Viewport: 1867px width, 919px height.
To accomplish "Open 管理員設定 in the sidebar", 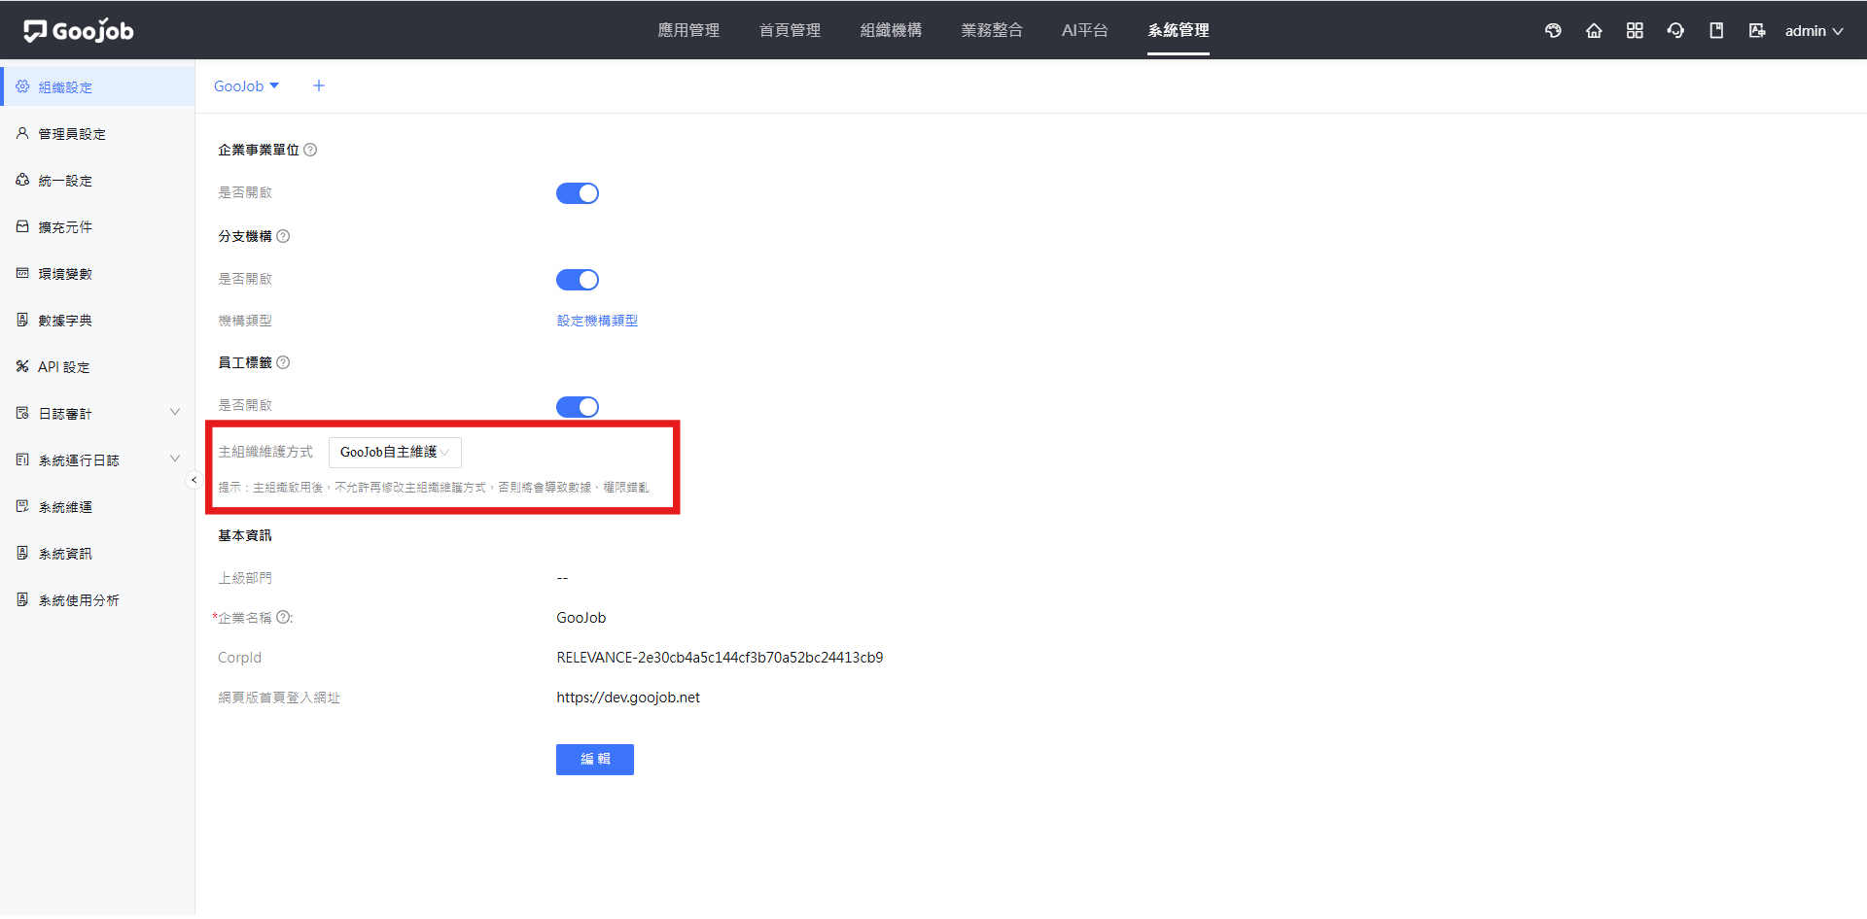I will (97, 133).
